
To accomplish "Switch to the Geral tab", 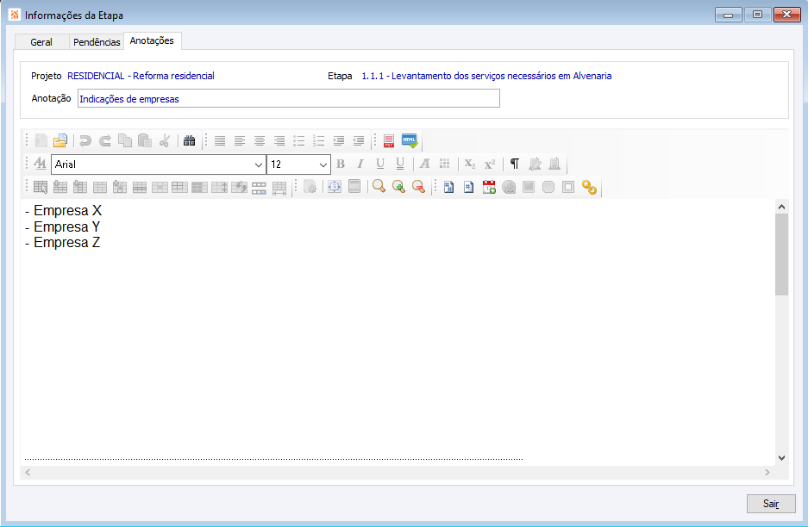I will pyautogui.click(x=41, y=42).
